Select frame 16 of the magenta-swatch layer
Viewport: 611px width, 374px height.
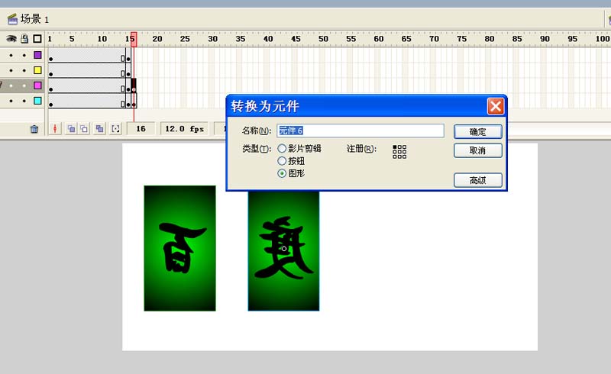click(134, 86)
